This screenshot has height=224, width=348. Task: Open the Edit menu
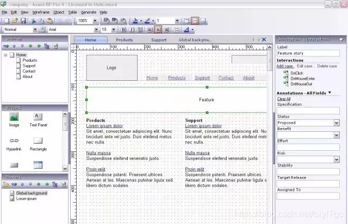14,12
